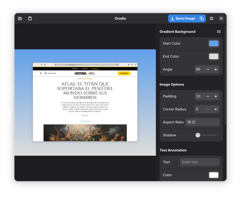The width and height of the screenshot is (241, 197).
Task: Click the Aspect Ratio field
Action: click(202, 122)
